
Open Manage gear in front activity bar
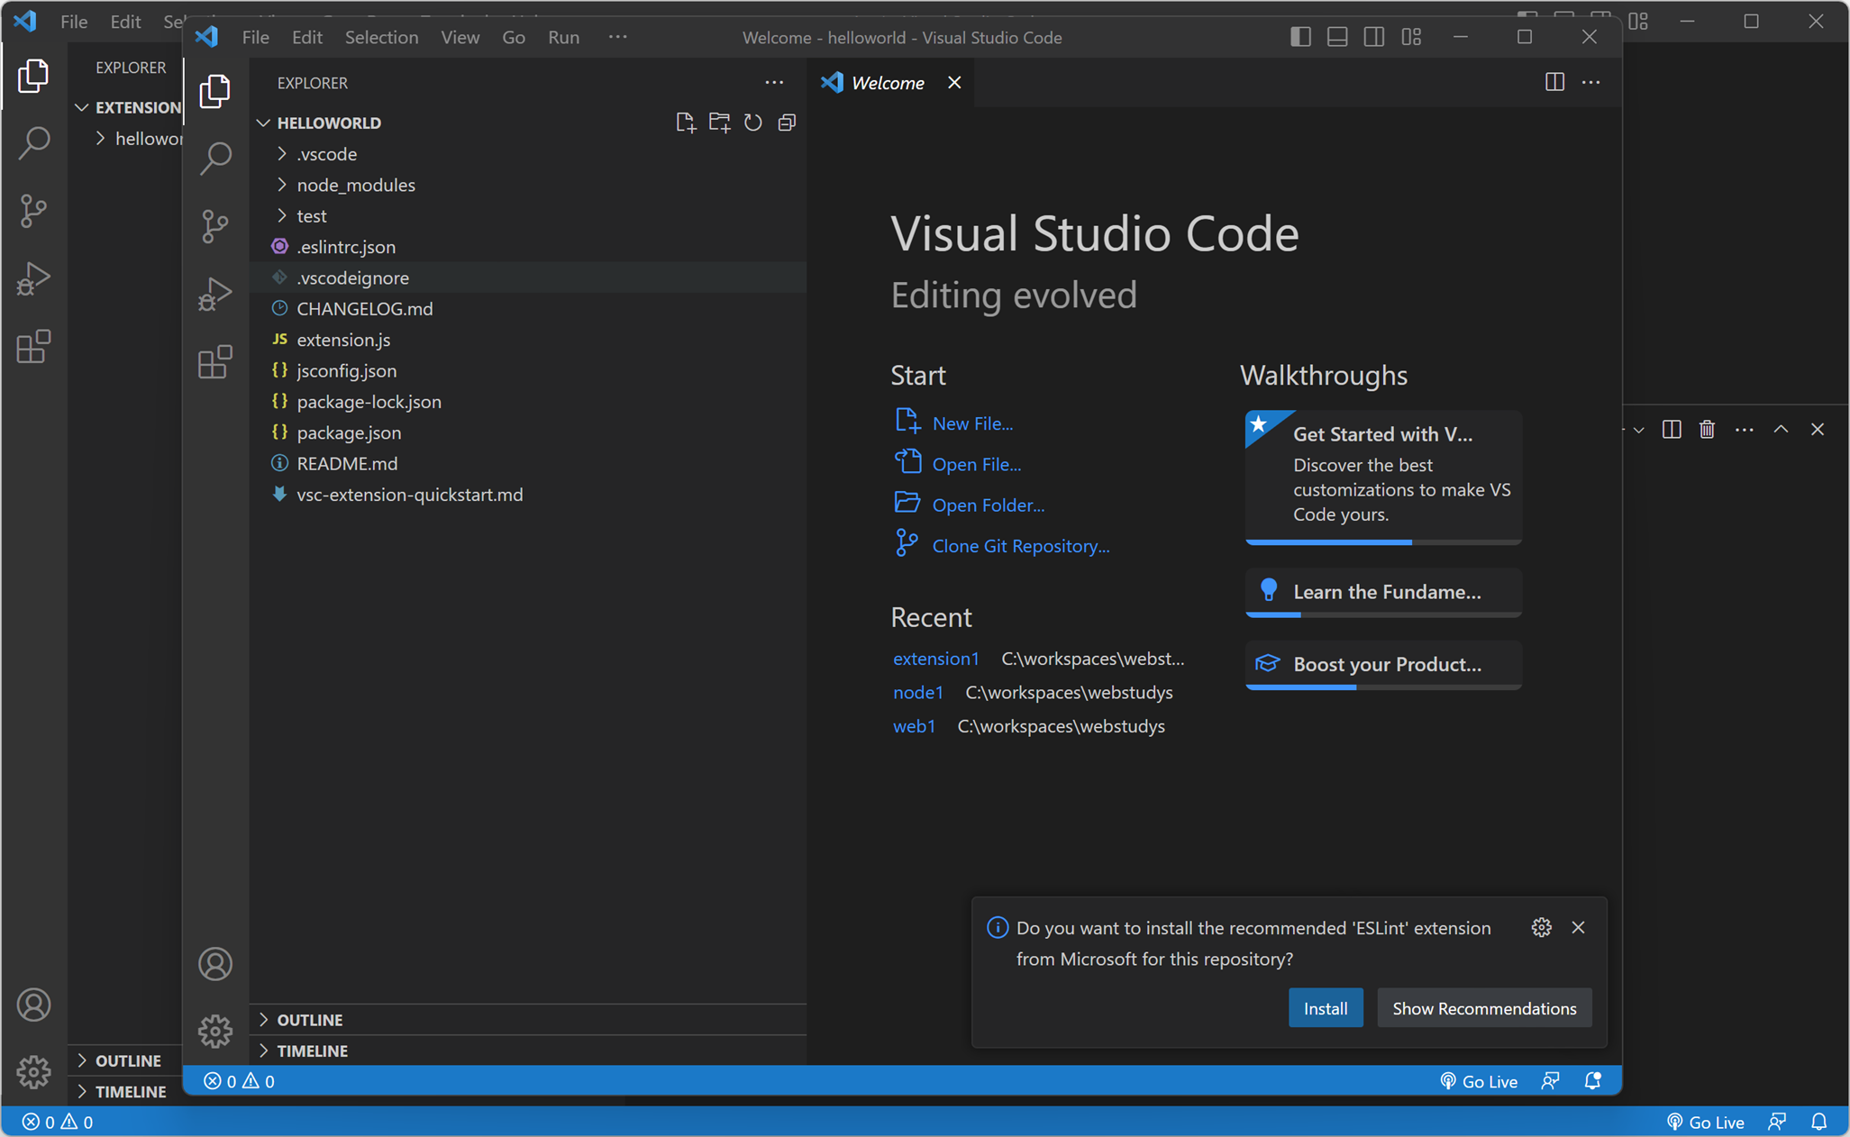[215, 1031]
